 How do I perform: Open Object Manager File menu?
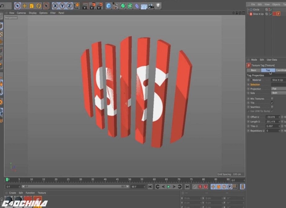253,4
